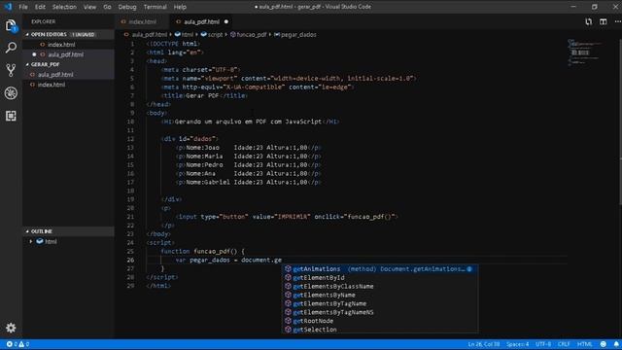
Task: Change HTML language mode in status bar
Action: pos(585,344)
